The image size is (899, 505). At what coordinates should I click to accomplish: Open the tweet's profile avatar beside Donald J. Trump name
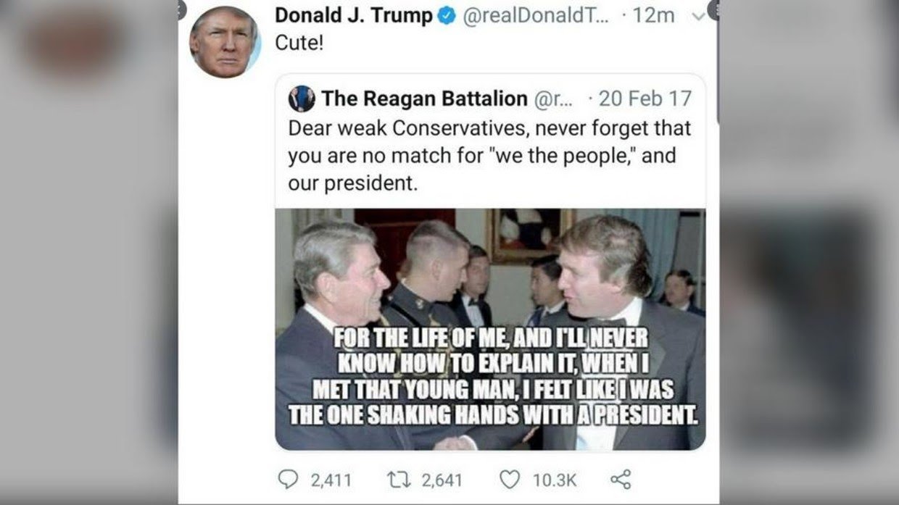point(225,43)
